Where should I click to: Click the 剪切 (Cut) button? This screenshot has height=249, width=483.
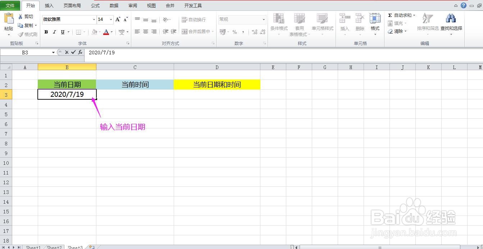click(x=27, y=16)
